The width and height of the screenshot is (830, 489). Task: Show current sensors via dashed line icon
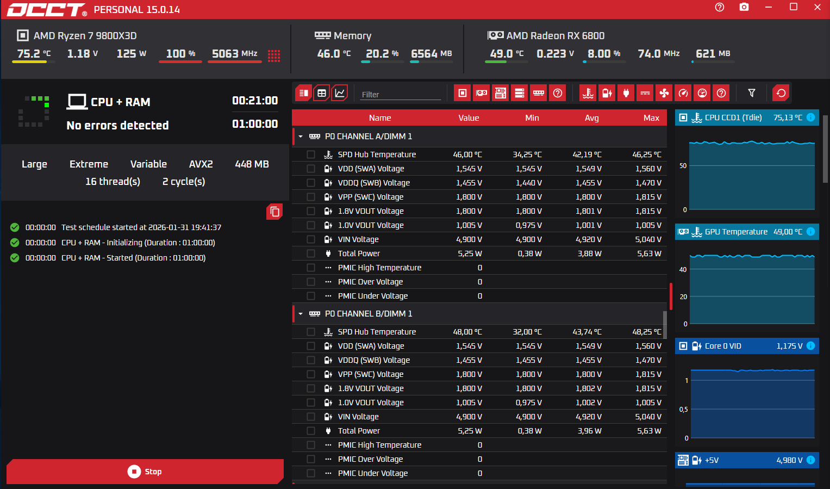645,93
